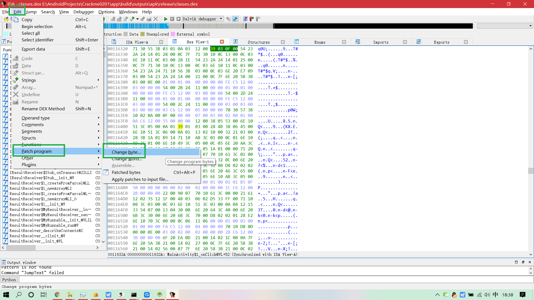Choose Apply patches to input file...

pos(151,179)
